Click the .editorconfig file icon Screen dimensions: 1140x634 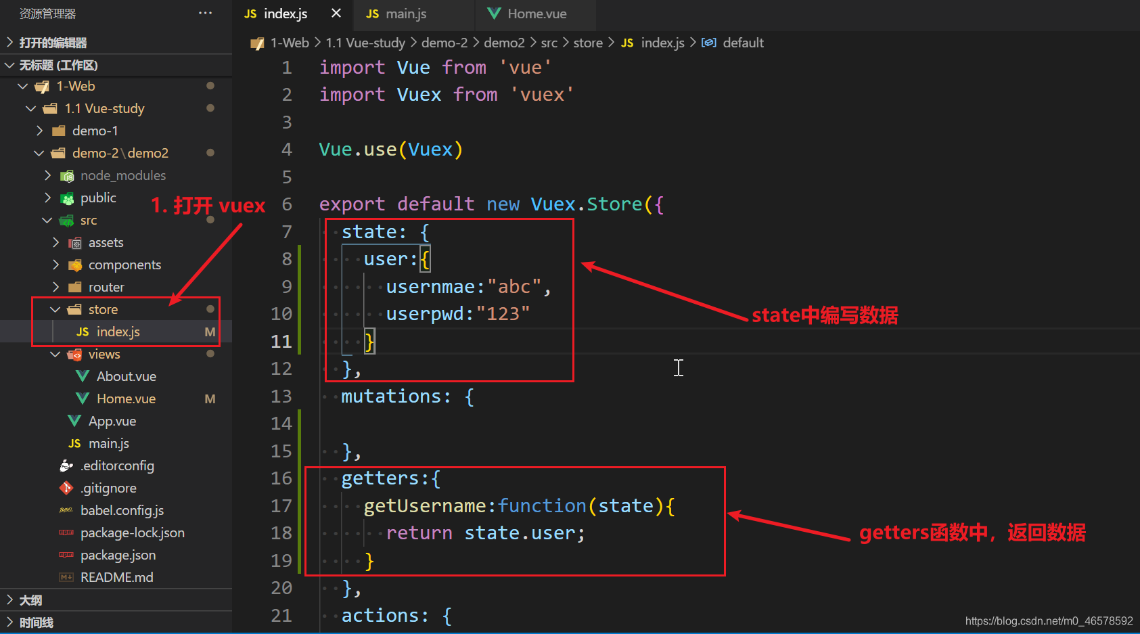[x=66, y=466]
